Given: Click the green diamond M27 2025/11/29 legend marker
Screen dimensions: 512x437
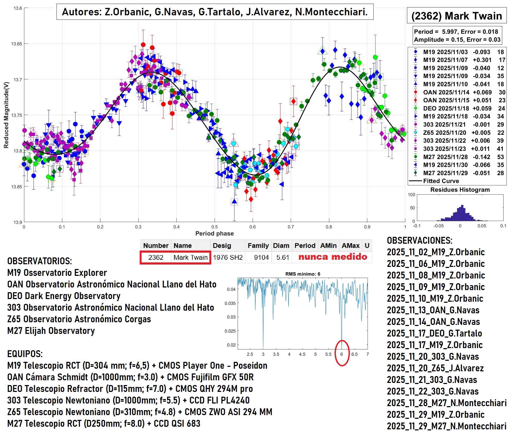Looking at the screenshot, I should (x=415, y=173).
